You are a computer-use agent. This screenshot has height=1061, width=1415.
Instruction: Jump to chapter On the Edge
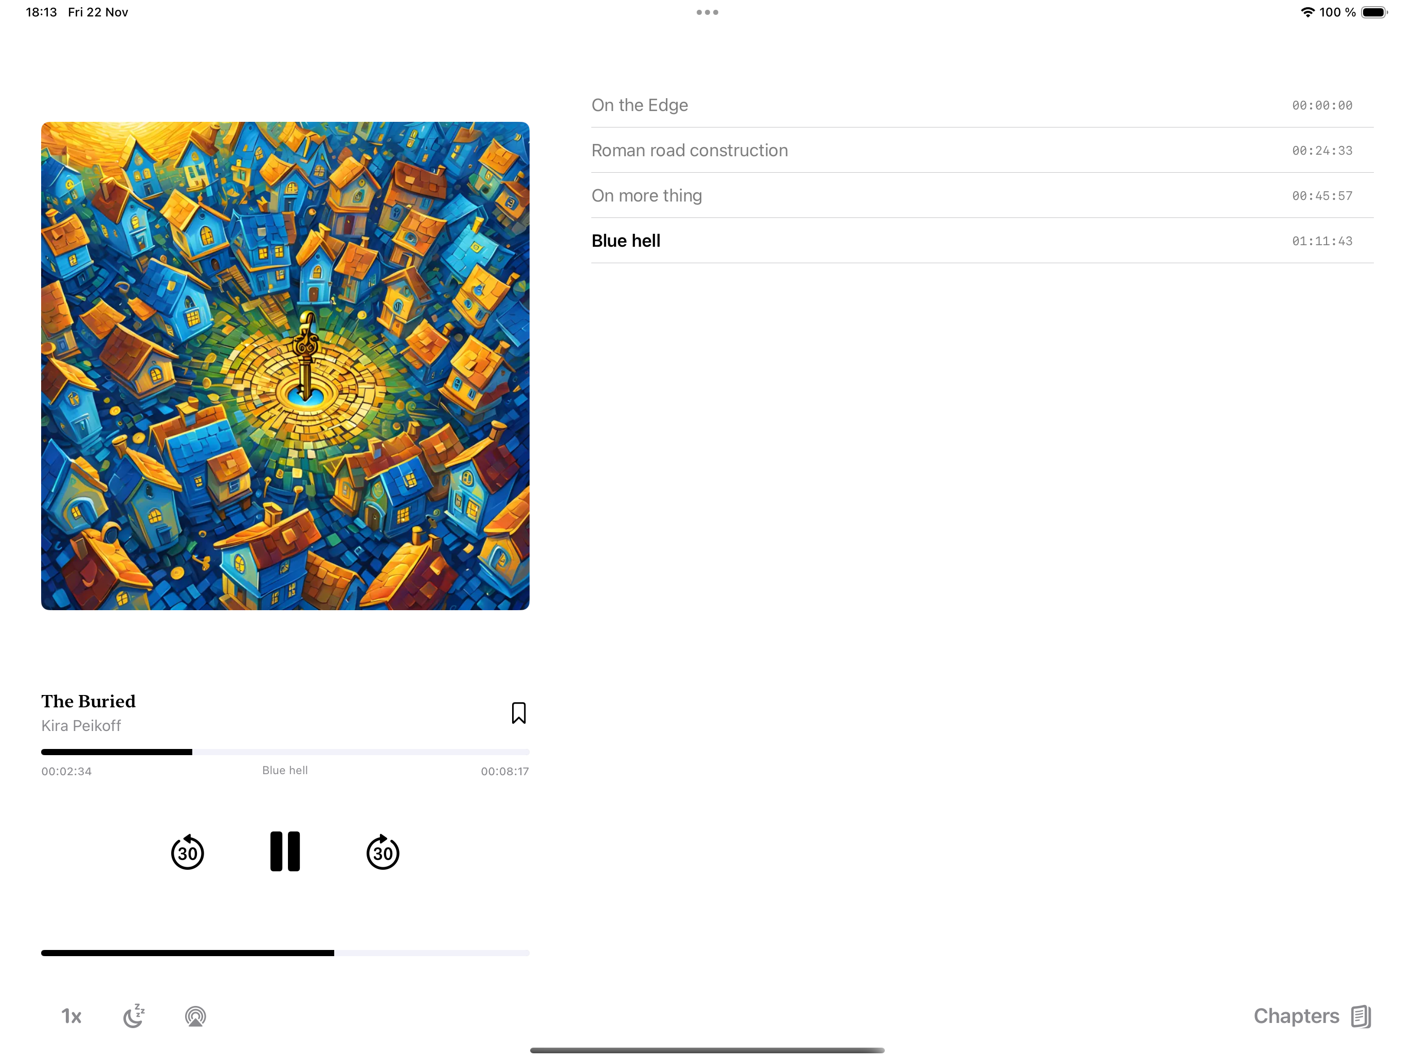(981, 105)
